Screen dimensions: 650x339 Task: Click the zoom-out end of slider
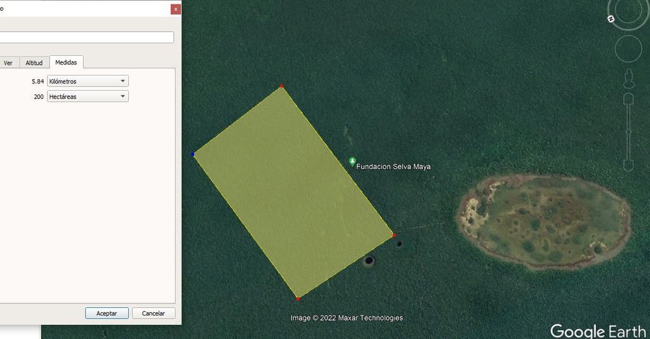coord(628,165)
